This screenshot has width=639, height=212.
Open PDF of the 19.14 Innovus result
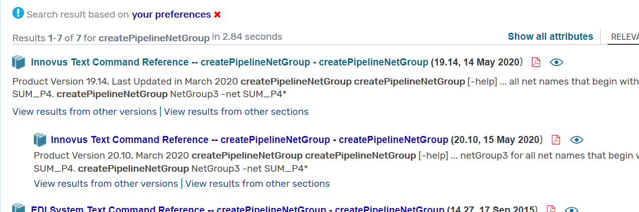(x=536, y=62)
